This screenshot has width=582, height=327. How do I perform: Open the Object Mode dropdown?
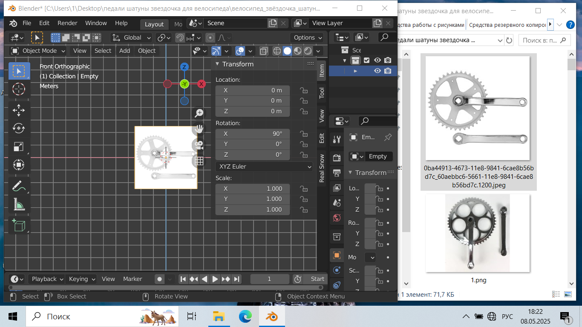pos(38,51)
